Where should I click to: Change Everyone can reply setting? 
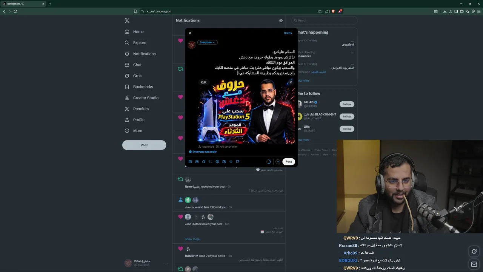(203, 152)
